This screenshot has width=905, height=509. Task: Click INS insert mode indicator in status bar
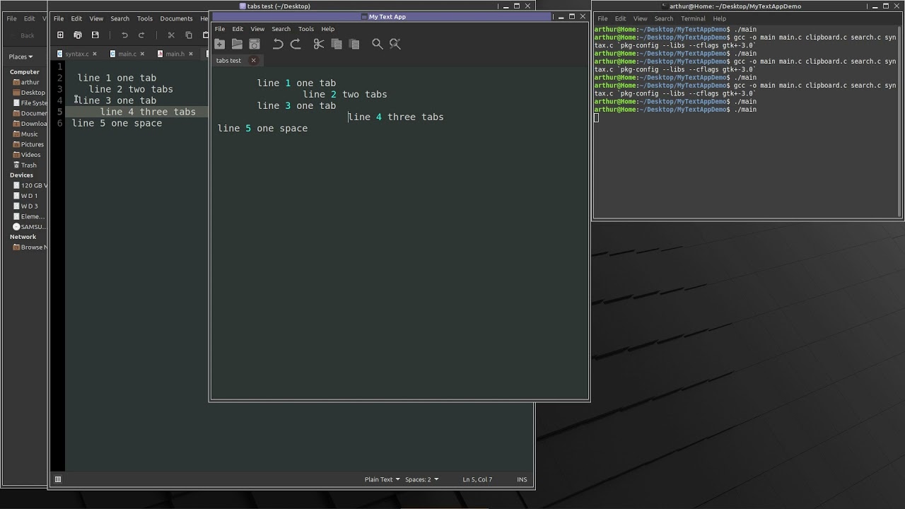(x=522, y=479)
